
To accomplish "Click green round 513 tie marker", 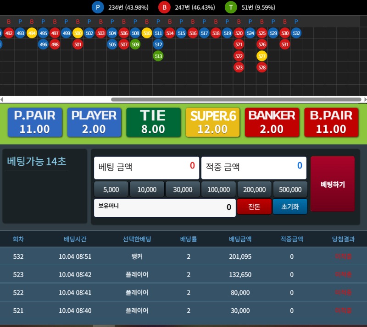I will (x=158, y=56).
